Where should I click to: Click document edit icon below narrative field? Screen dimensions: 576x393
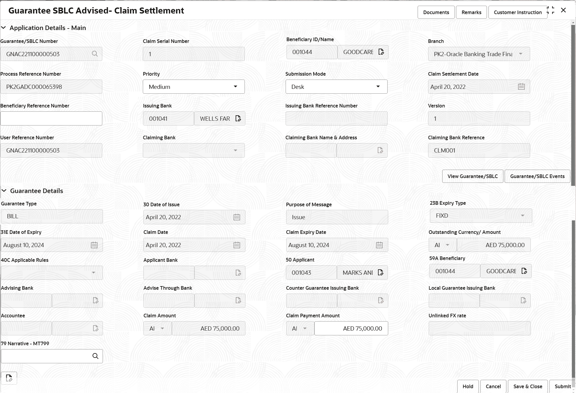pos(9,378)
